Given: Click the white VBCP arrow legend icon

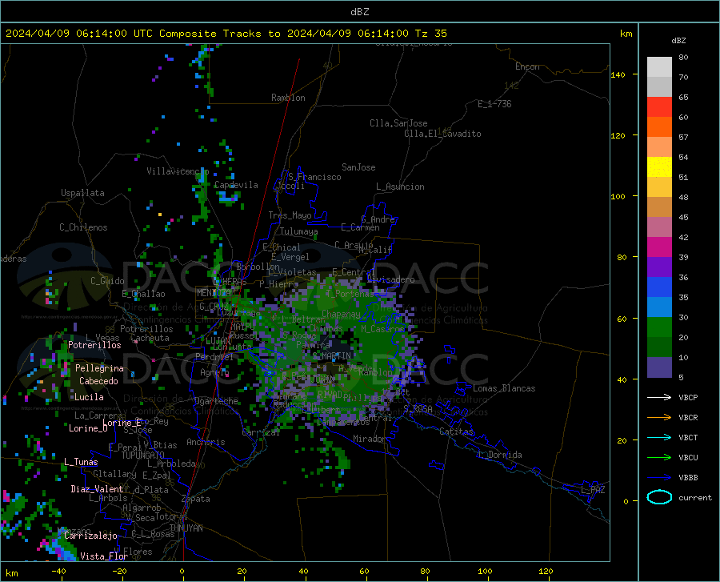Looking at the screenshot, I should click(659, 397).
